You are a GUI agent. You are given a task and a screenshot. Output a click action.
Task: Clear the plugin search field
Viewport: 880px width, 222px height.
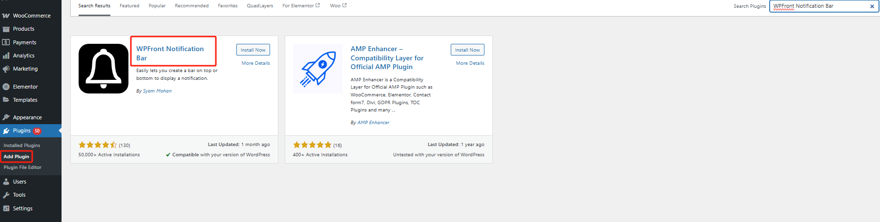872,6
